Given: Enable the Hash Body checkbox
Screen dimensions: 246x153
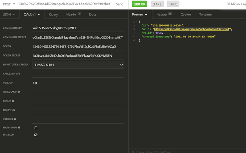Looking at the screenshot, I should pos(36,128).
